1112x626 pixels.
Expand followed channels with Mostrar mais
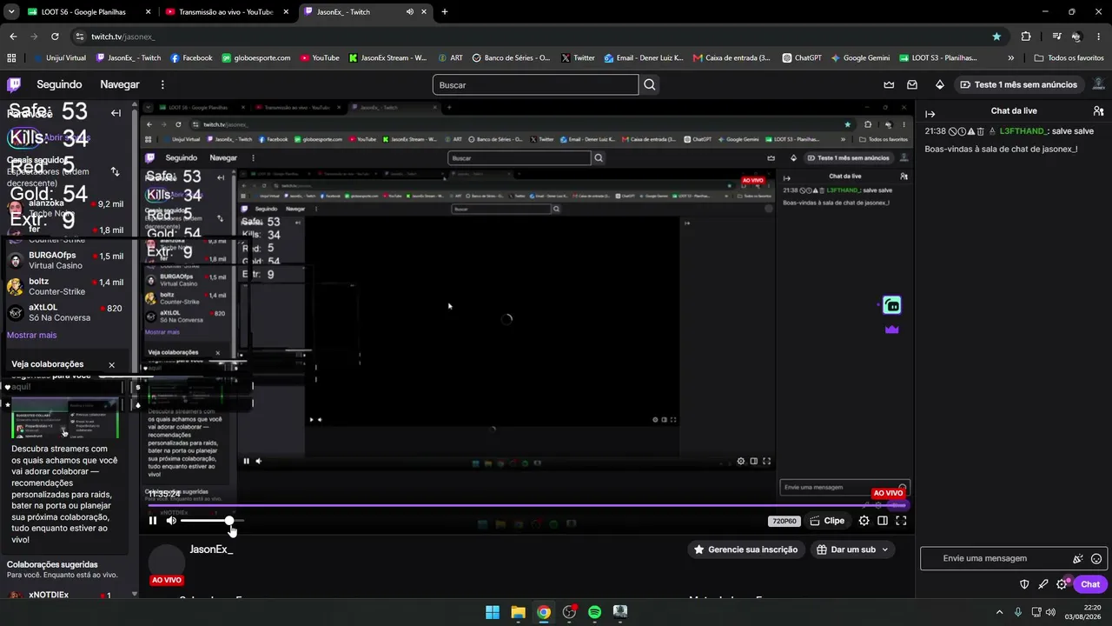(31, 335)
